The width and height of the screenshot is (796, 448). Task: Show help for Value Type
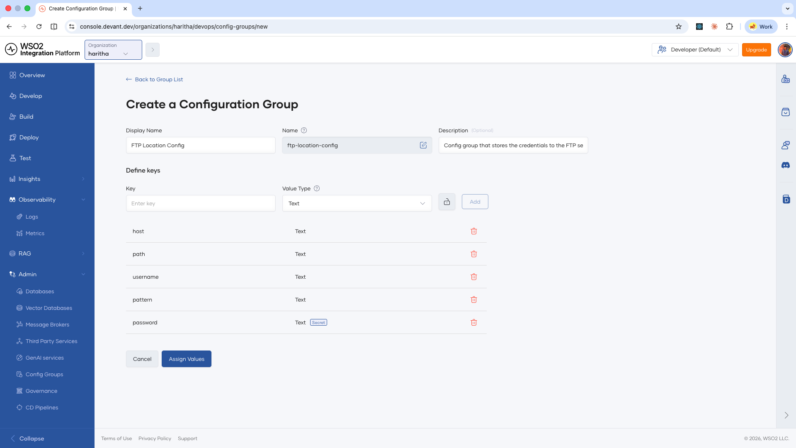[317, 188]
